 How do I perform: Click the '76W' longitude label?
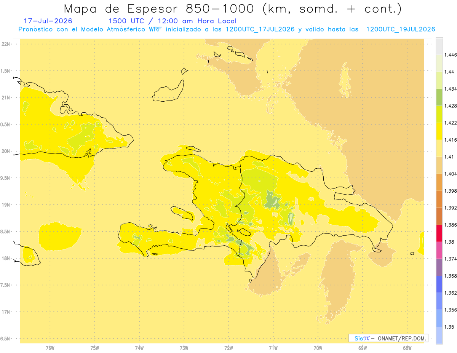click(50, 348)
